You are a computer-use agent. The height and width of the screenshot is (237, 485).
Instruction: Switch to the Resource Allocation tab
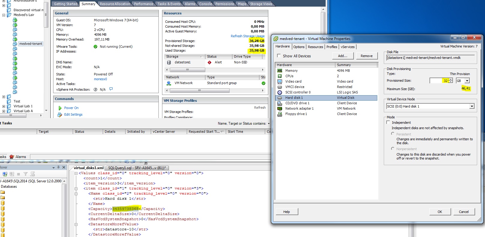click(x=115, y=4)
